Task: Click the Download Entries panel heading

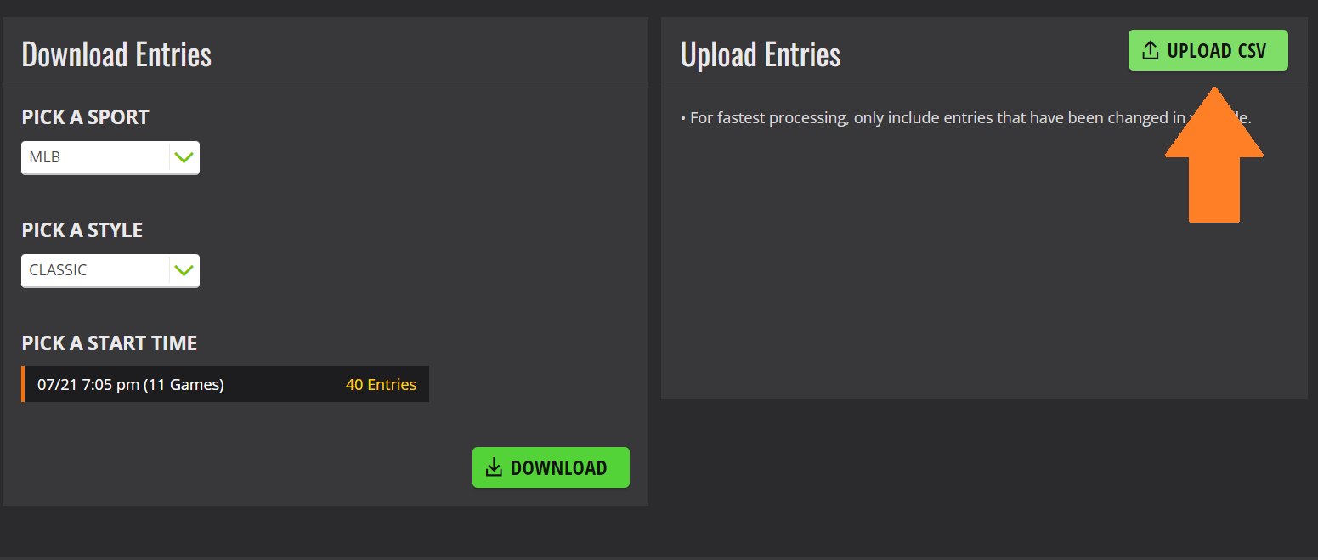Action: pyautogui.click(x=116, y=54)
